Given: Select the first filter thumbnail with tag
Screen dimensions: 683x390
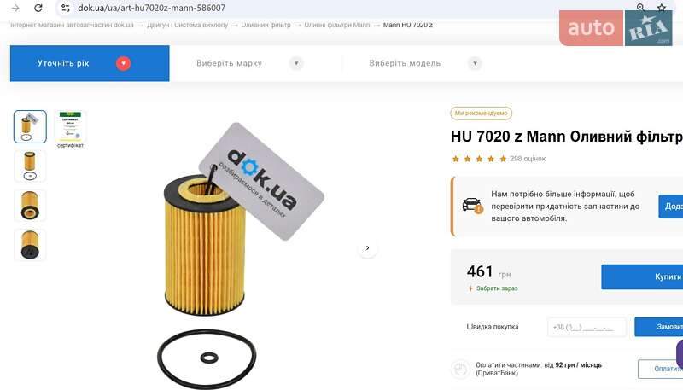Looking at the screenshot, I should [x=30, y=126].
